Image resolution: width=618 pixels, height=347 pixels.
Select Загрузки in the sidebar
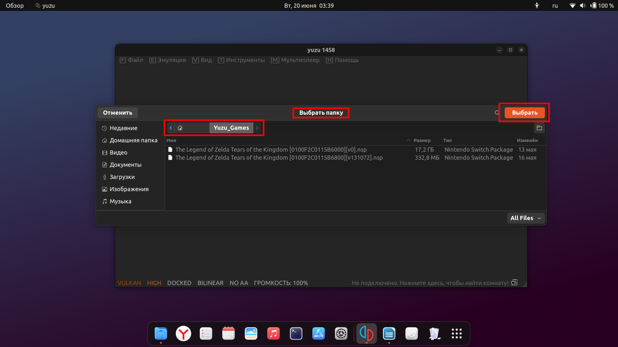coord(131,177)
